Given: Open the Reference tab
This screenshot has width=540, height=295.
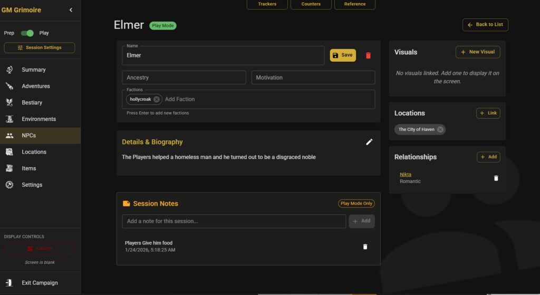Looking at the screenshot, I should (355, 4).
